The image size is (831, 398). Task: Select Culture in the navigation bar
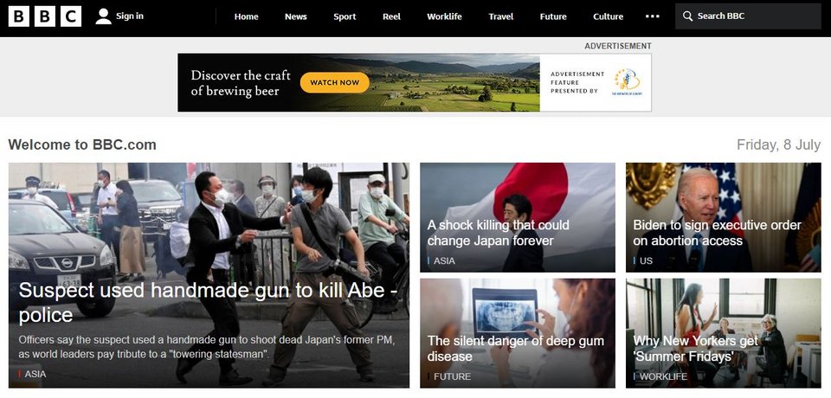(608, 16)
